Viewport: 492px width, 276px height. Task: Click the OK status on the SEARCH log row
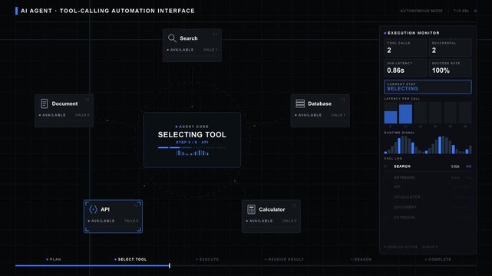point(469,166)
